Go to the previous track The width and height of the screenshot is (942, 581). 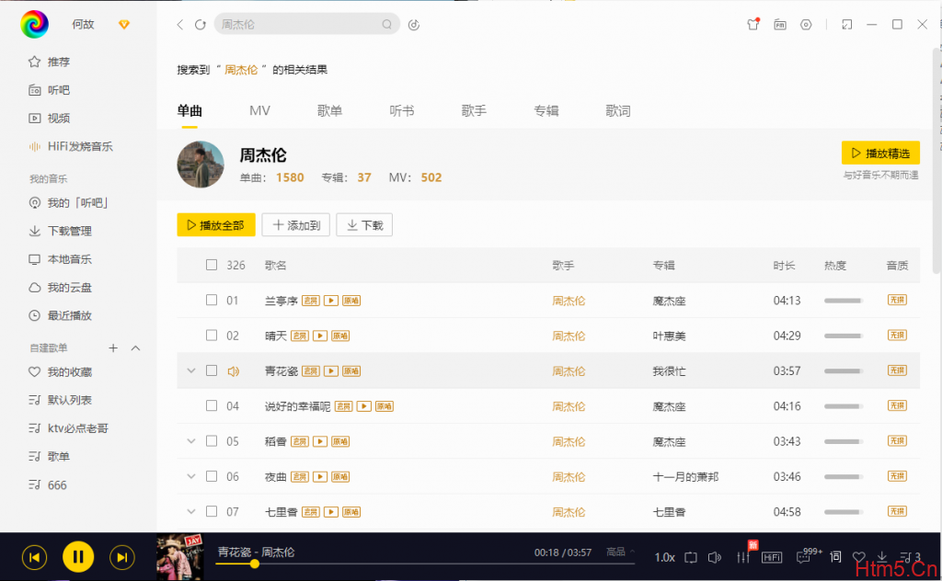tap(34, 558)
